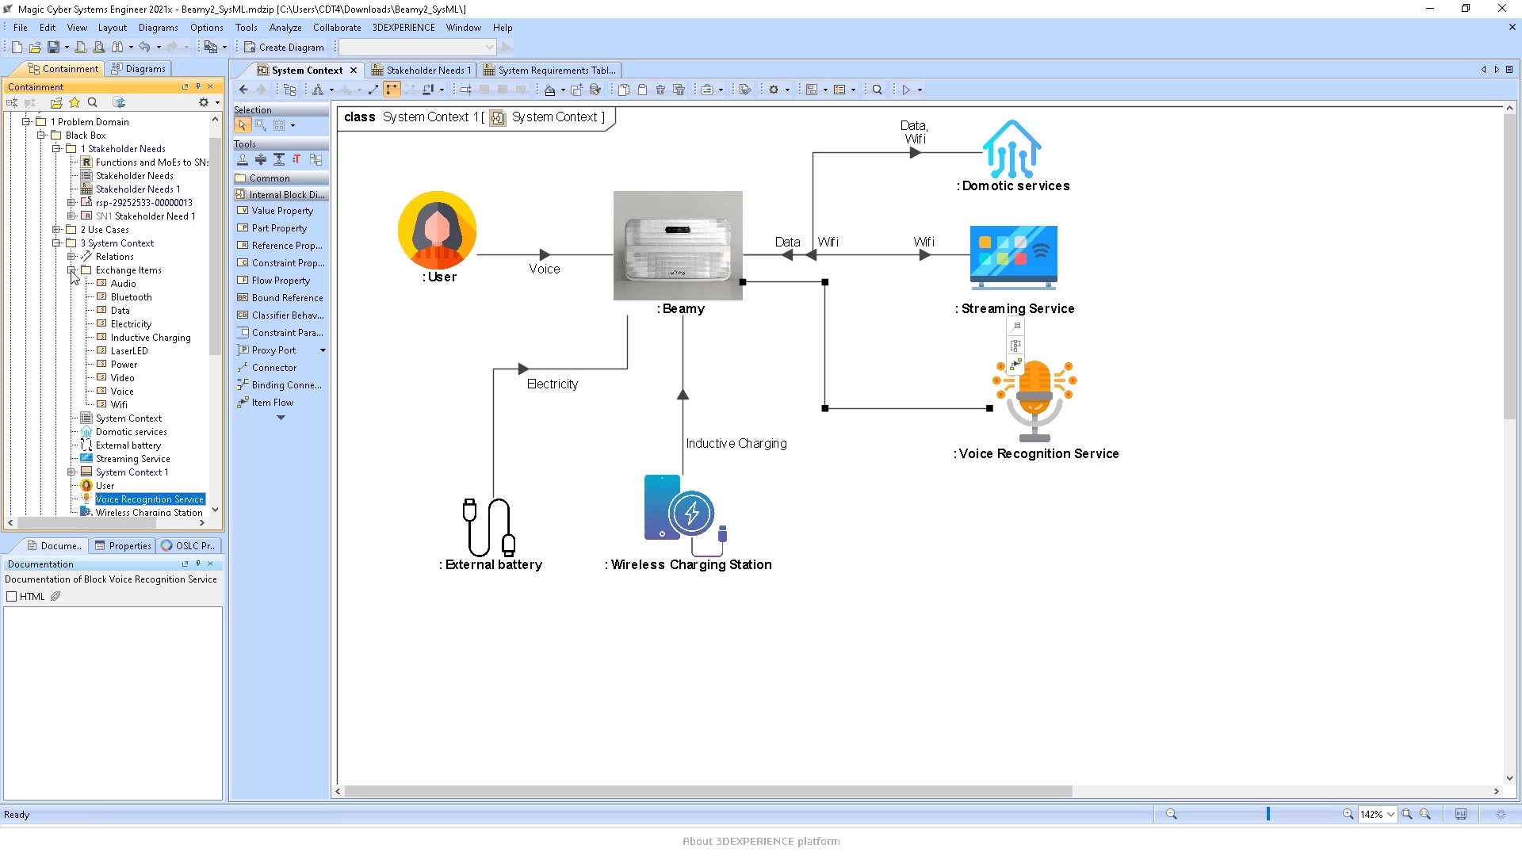Click the diagram toolbar search magnifier icon
Screen dimensions: 1522x856
click(x=878, y=90)
